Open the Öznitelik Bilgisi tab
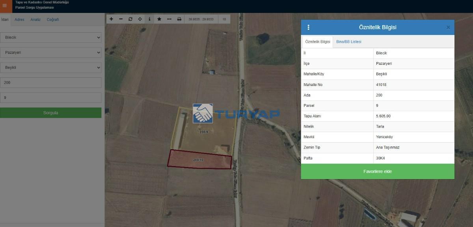This screenshot has width=473, height=227. (x=318, y=42)
